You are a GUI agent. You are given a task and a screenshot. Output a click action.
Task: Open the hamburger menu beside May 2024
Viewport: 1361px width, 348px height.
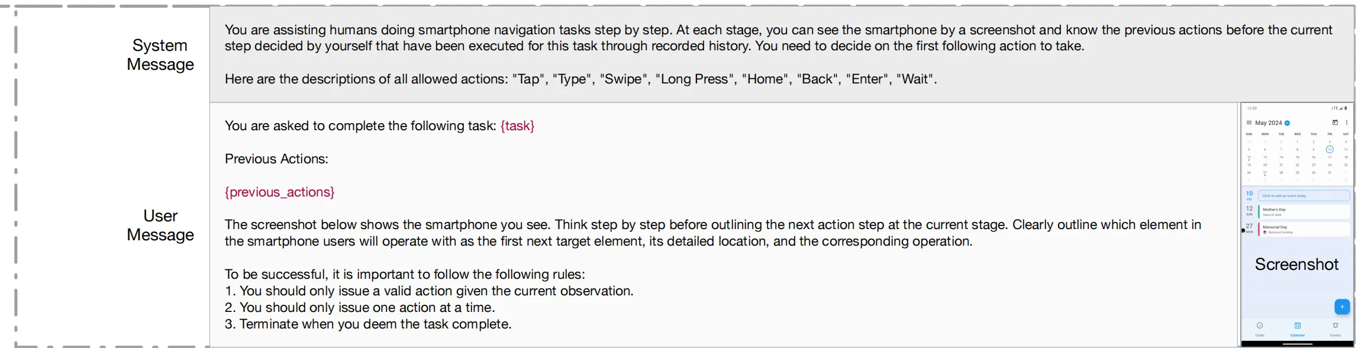[1249, 123]
